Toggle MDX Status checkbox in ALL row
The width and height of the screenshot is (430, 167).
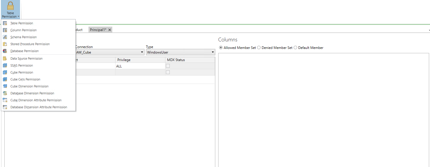click(x=168, y=66)
